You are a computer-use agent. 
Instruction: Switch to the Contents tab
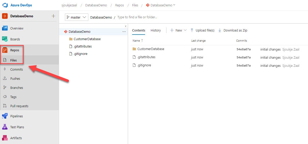[x=139, y=30]
